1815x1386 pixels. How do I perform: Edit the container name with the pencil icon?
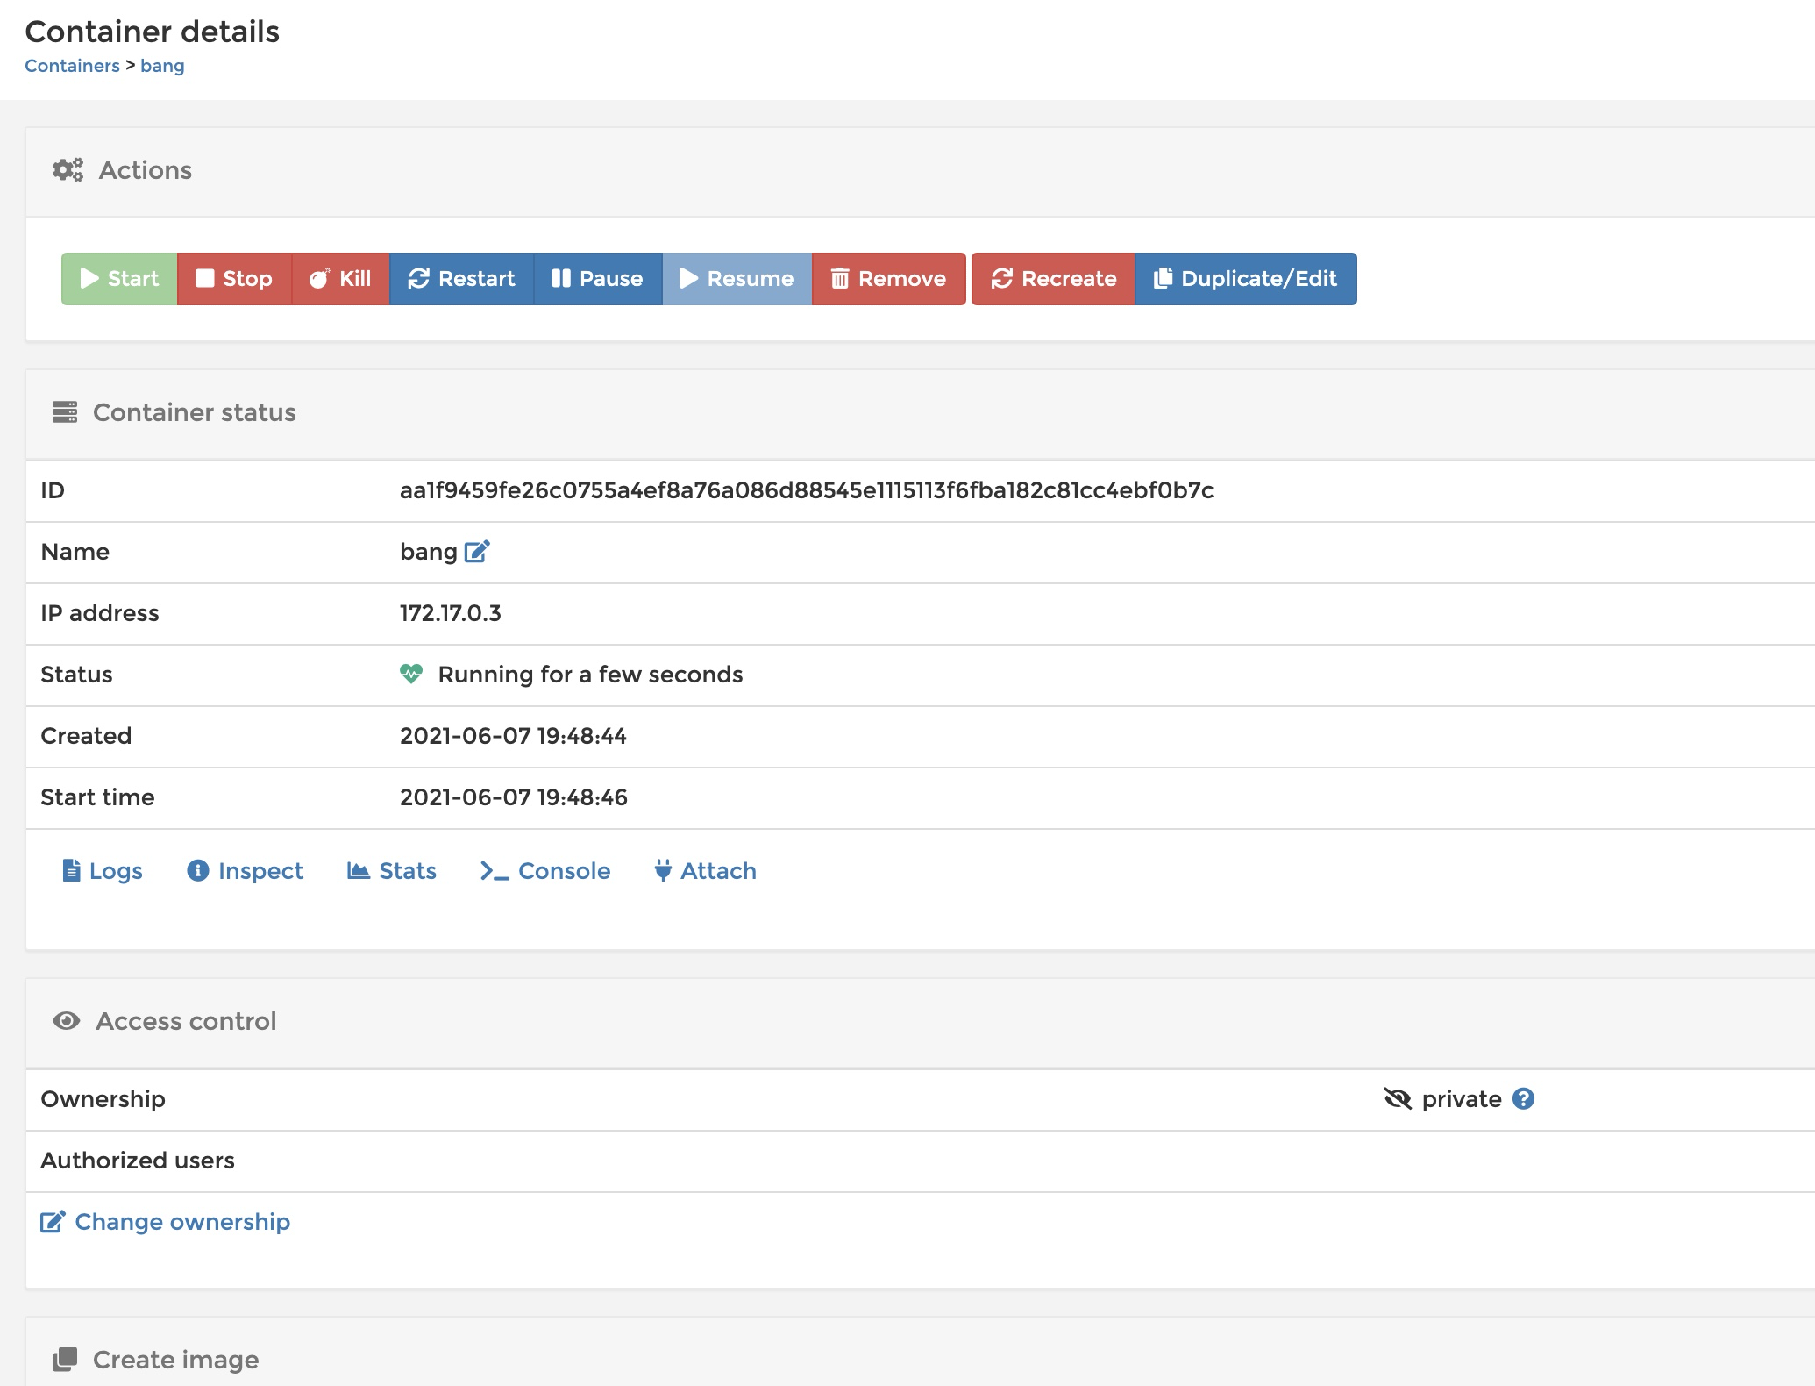click(x=474, y=551)
